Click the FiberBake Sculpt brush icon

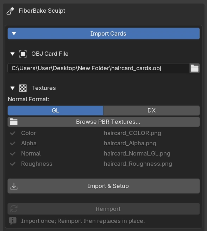click(10, 11)
